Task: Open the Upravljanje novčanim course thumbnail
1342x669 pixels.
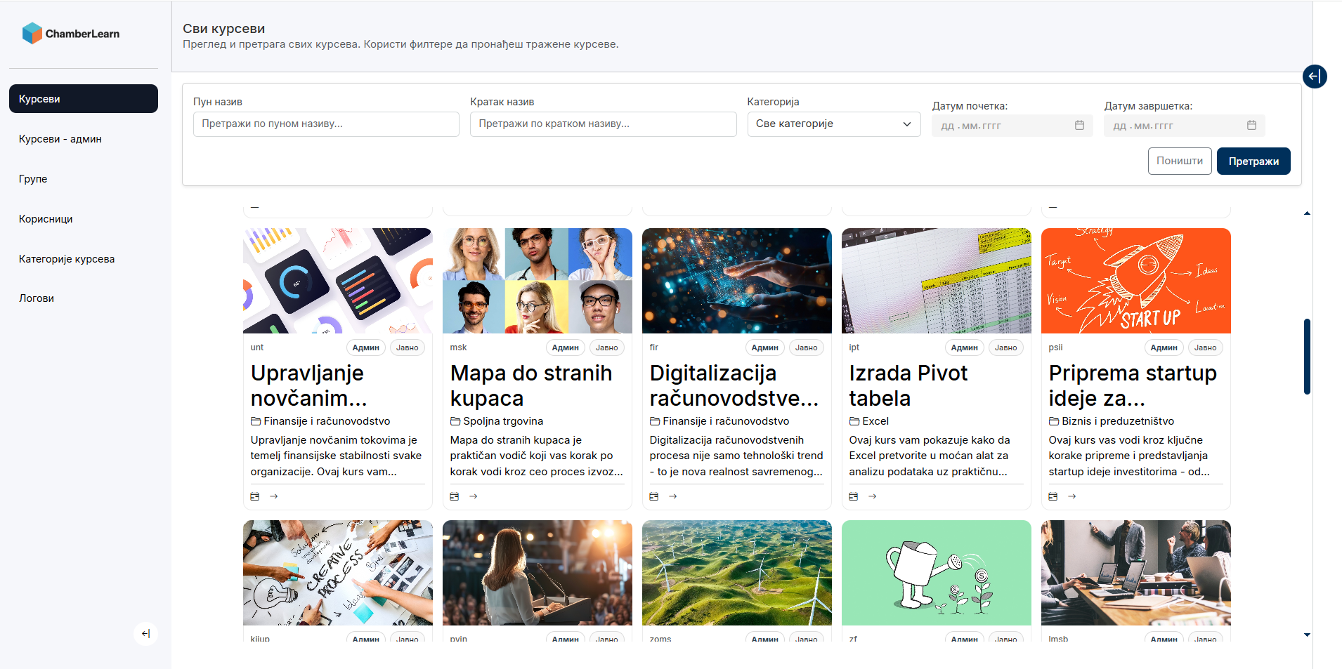Action: [x=338, y=281]
